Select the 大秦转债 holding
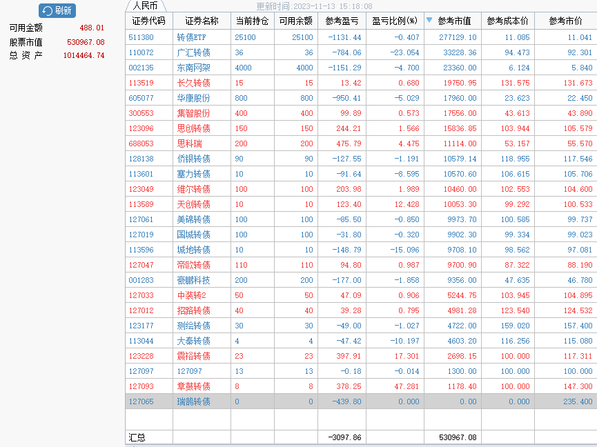The image size is (597, 447). [x=193, y=341]
